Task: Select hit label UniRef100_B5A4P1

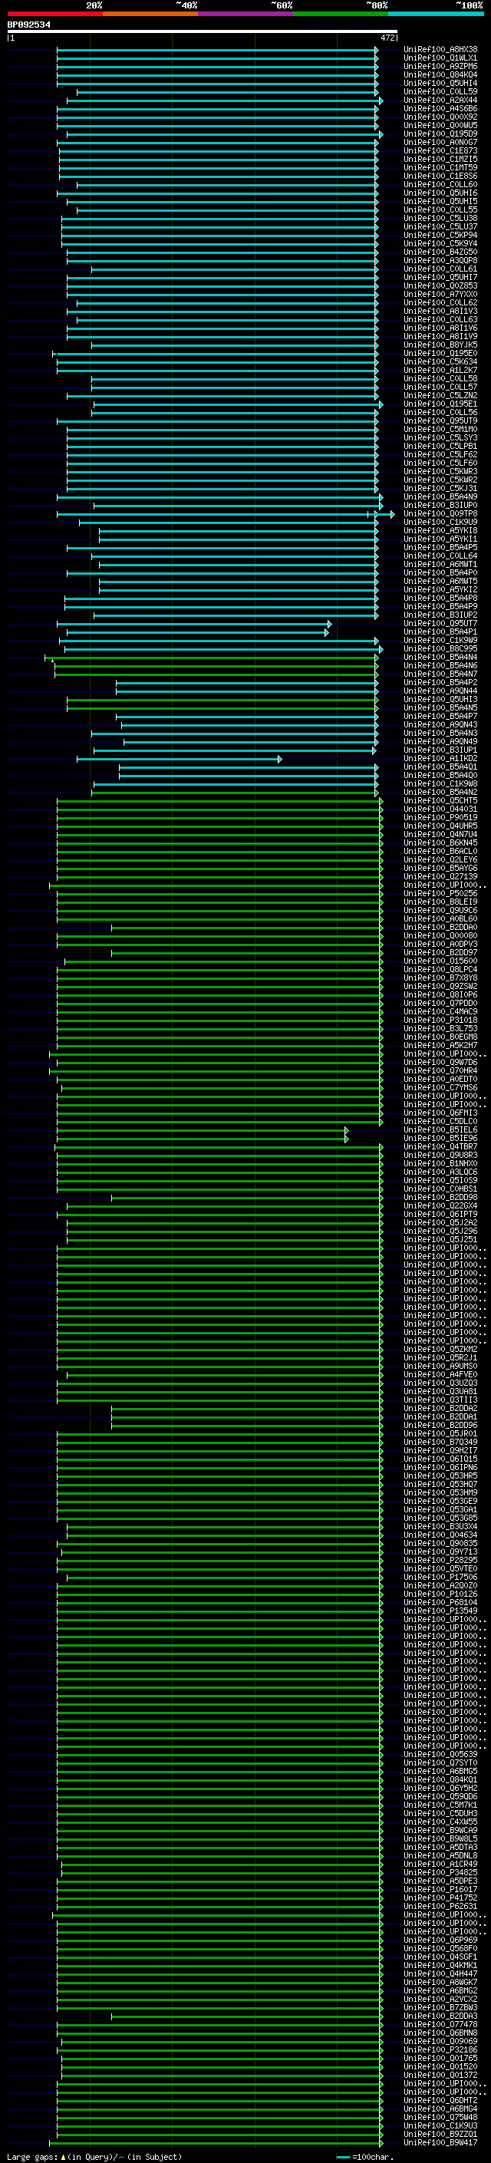Action: pyautogui.click(x=440, y=632)
